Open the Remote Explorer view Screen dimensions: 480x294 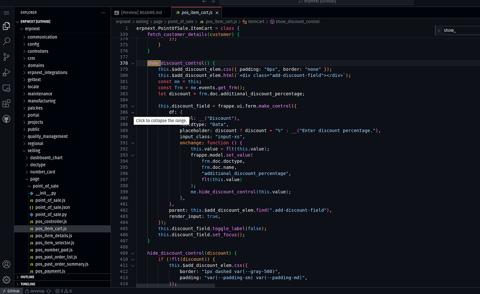(7, 88)
